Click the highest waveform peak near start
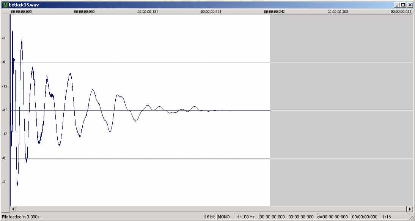 coord(13,32)
